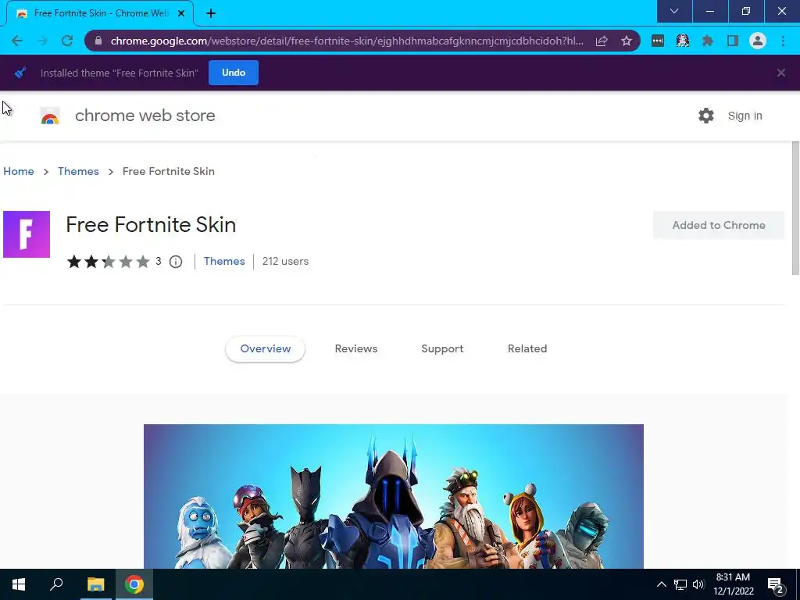Click the "Free Fortnite Skin" page title
Image resolution: width=800 pixels, height=600 pixels.
coord(151,225)
